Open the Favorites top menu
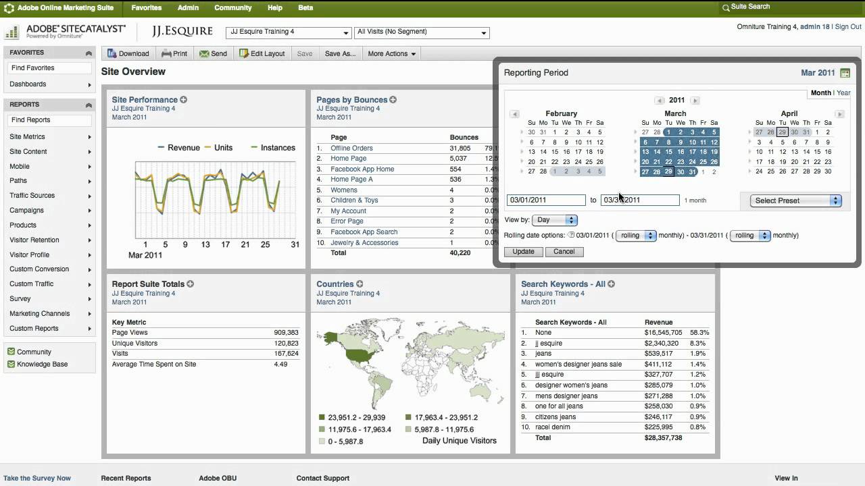 tap(146, 8)
